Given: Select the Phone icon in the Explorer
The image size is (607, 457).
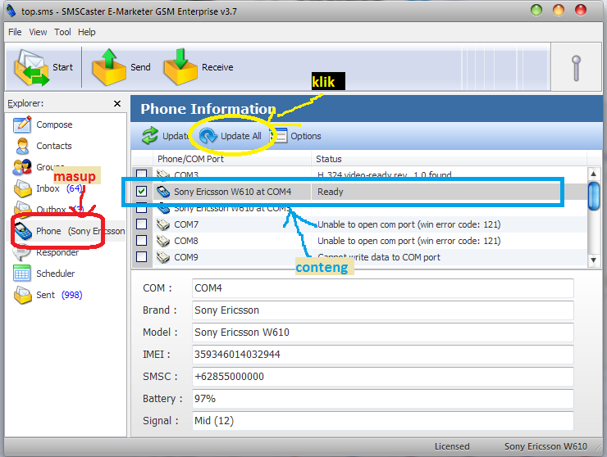Looking at the screenshot, I should pos(23,231).
